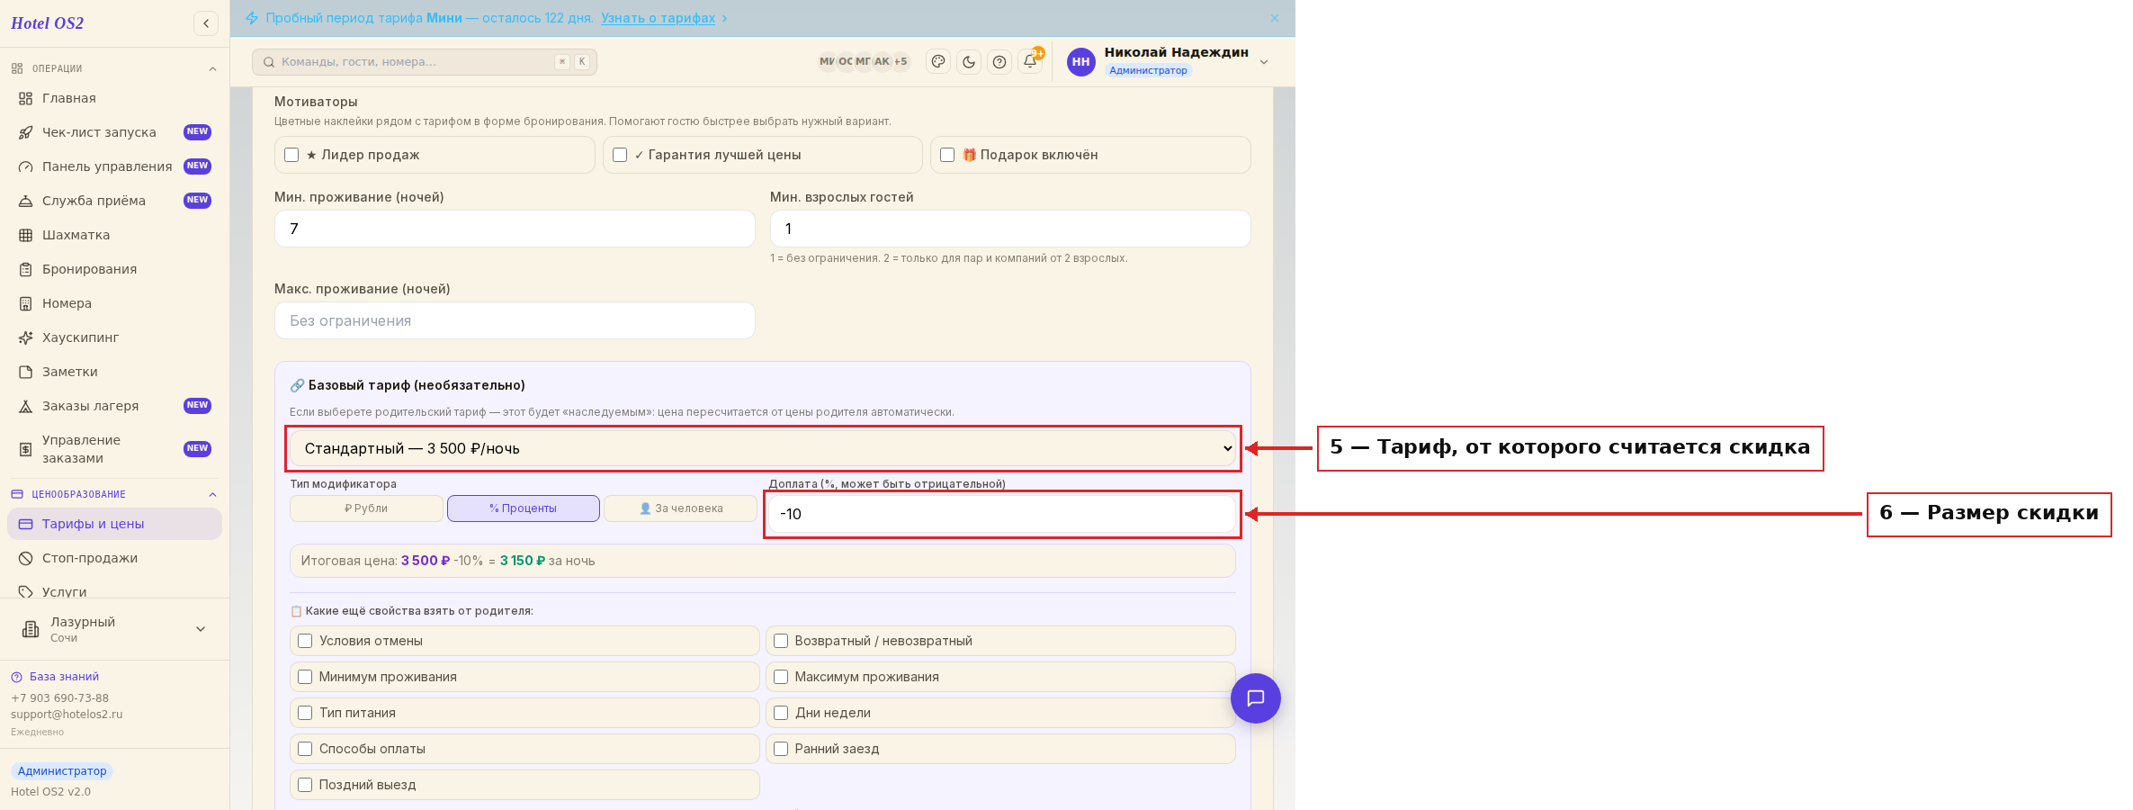This screenshot has width=2133, height=810.
Task: Enable the Максимум проживания checkbox
Action: pos(781,677)
